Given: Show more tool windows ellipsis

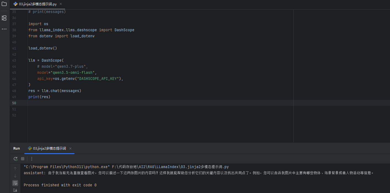Looking at the screenshot, I should (4, 29).
